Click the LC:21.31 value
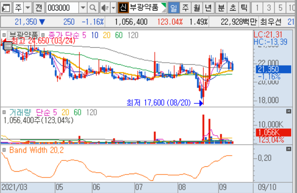 pos(268,35)
